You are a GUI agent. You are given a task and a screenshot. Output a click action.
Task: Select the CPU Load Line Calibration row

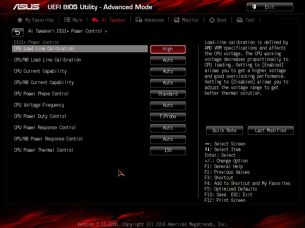coord(80,49)
